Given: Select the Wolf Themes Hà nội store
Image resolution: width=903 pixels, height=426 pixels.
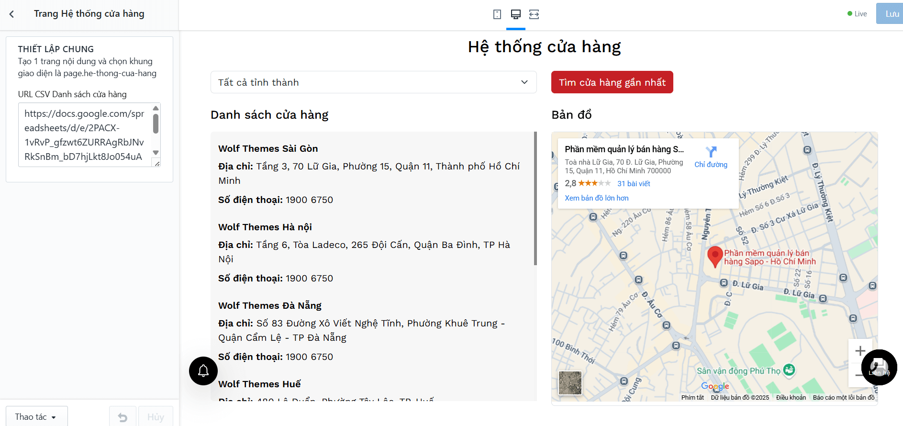Looking at the screenshot, I should click(265, 227).
